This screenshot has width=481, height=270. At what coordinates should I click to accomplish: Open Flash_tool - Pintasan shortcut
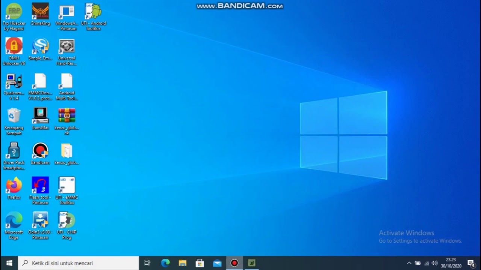40,191
